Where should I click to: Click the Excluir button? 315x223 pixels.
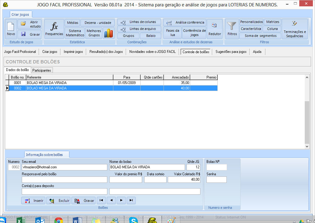(x=59, y=200)
